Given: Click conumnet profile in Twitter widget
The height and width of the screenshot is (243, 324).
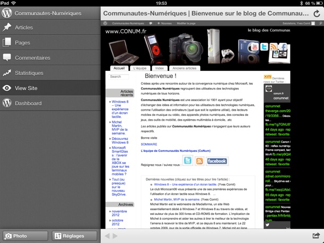Looking at the screenshot, I should [281, 98].
